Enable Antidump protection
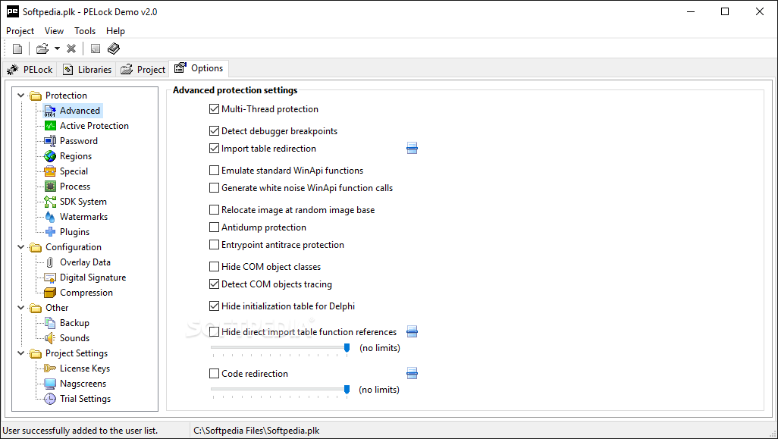Screen dimensions: 778x439 point(215,227)
